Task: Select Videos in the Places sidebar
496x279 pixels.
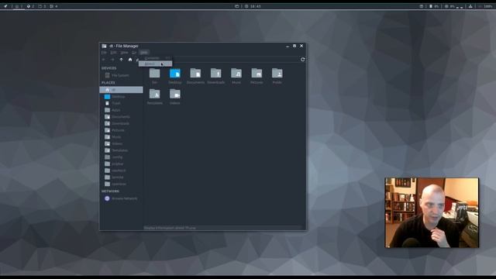Action: pos(114,143)
